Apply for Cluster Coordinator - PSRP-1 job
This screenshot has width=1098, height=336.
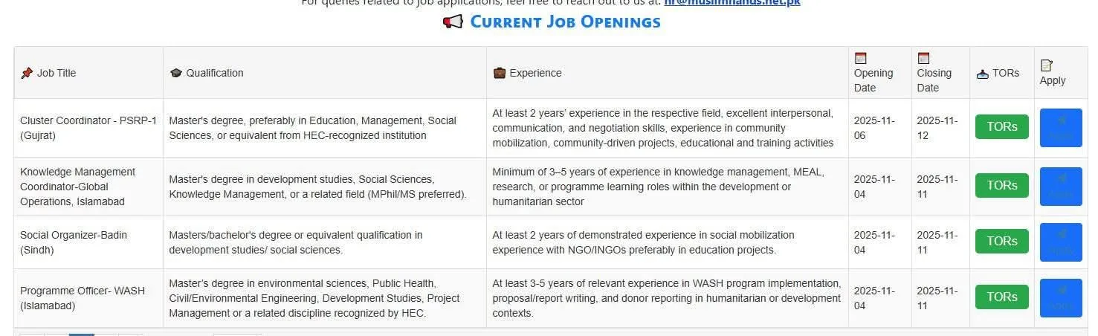click(1060, 128)
